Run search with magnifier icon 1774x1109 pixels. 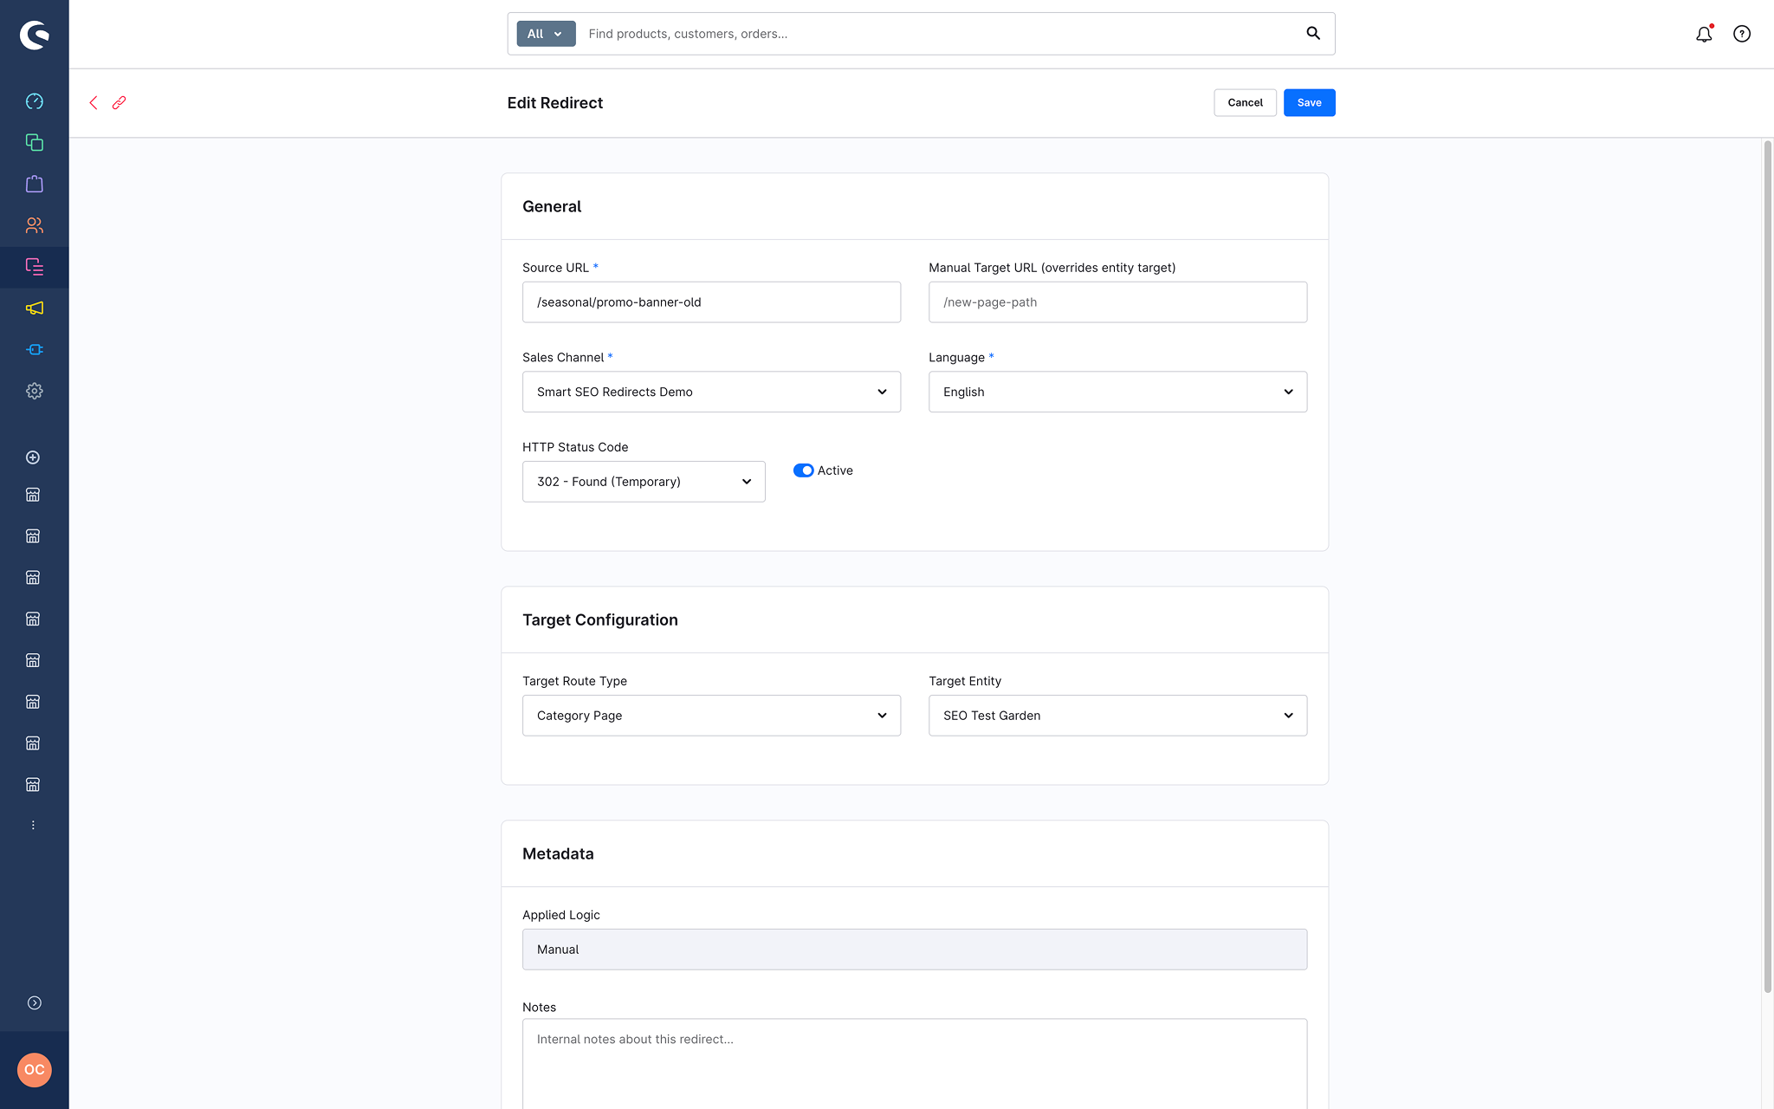click(1313, 33)
